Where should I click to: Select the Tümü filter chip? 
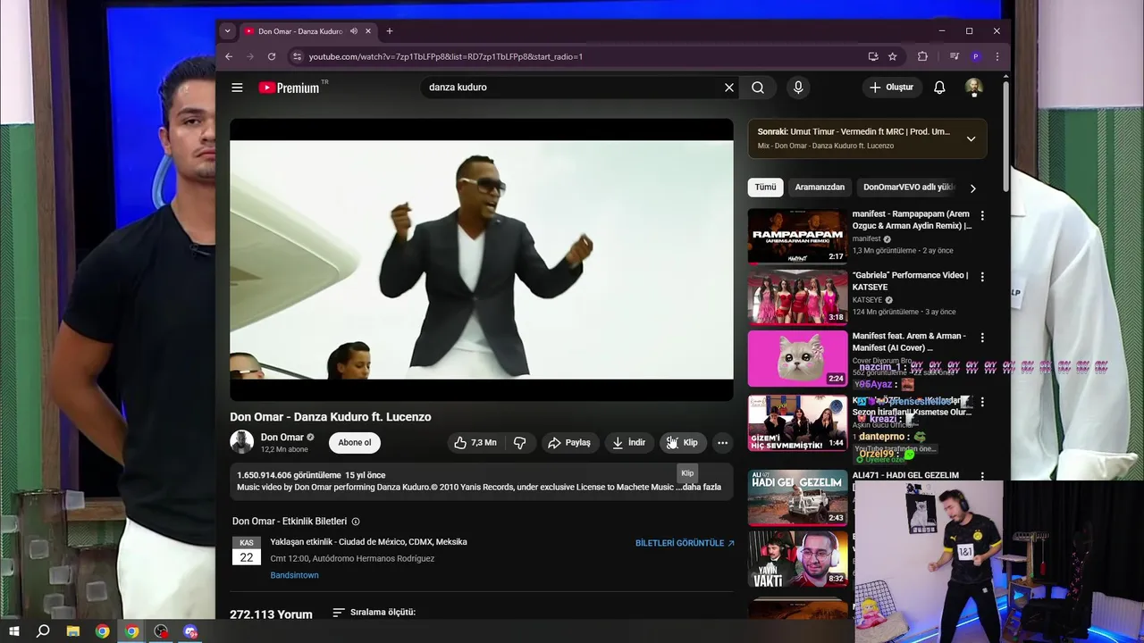766,188
